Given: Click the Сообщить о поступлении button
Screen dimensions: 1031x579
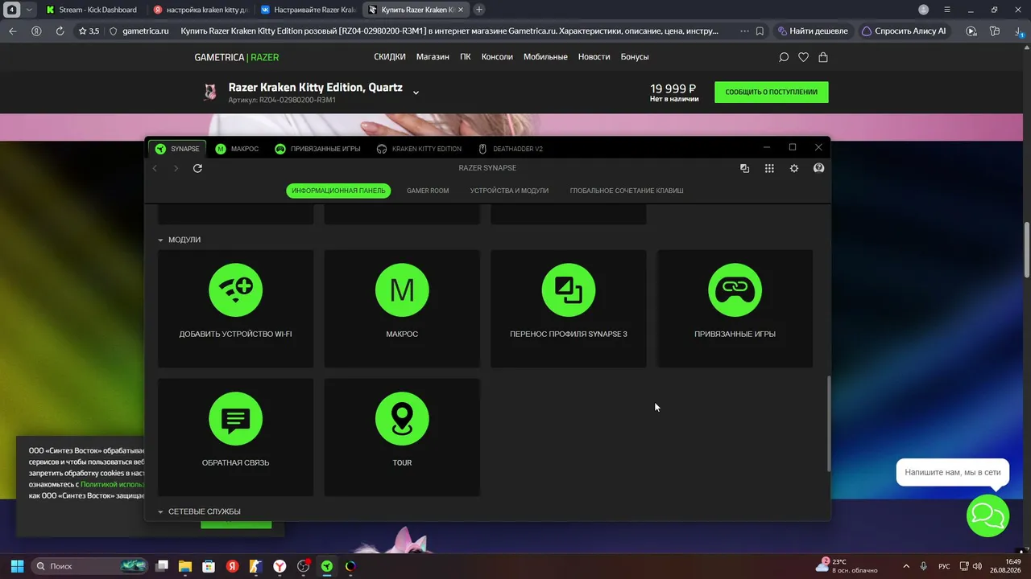Looking at the screenshot, I should [x=771, y=92].
